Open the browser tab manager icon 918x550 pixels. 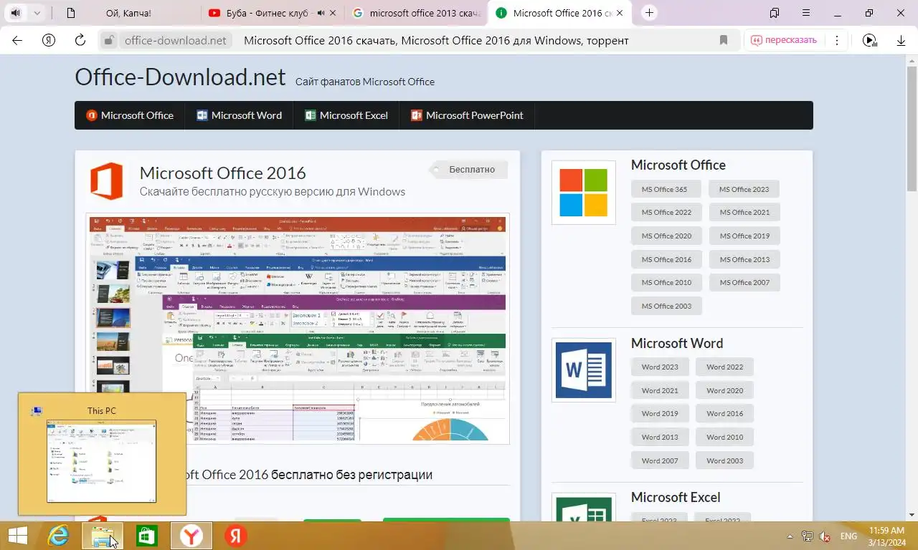point(775,13)
